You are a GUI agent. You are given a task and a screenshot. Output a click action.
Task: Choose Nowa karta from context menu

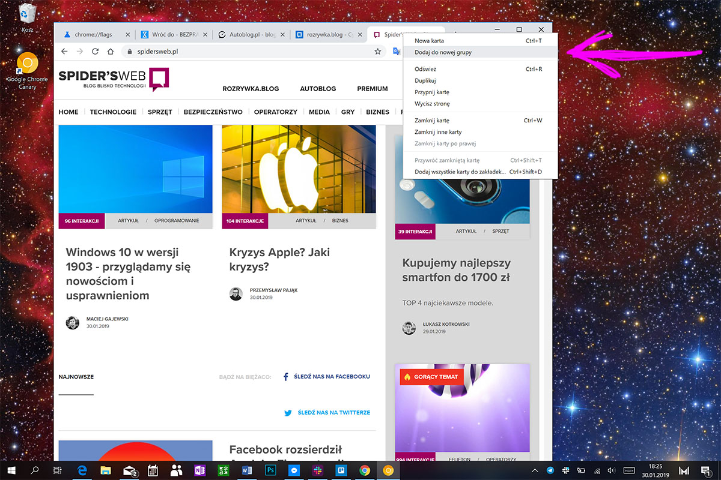tap(481, 41)
